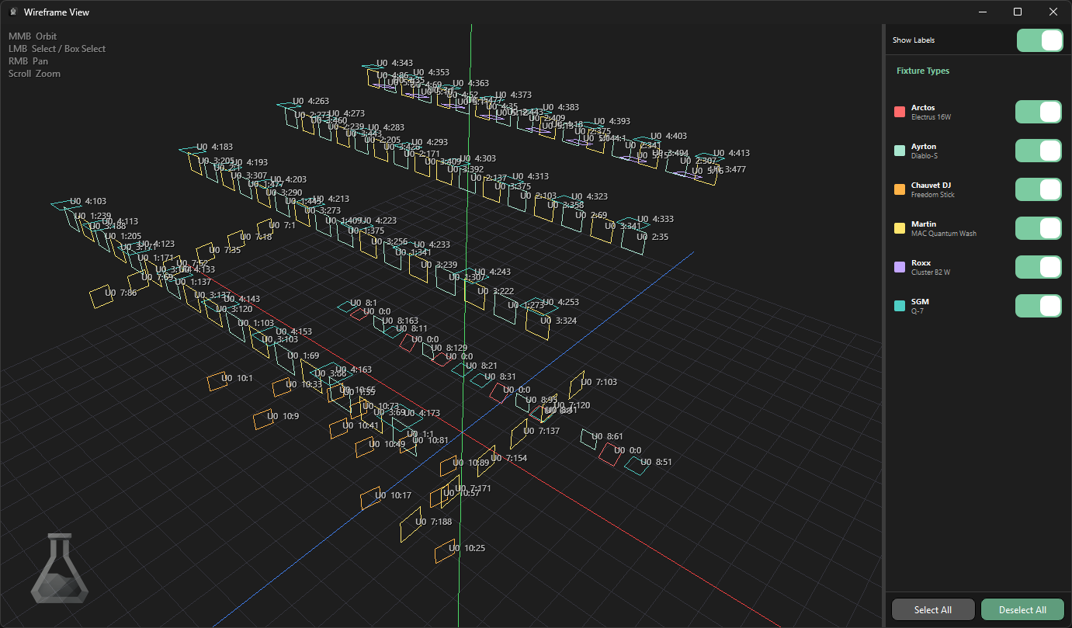1072x628 pixels.
Task: Select the fixture labeled U0 10:9
Action: (x=263, y=419)
